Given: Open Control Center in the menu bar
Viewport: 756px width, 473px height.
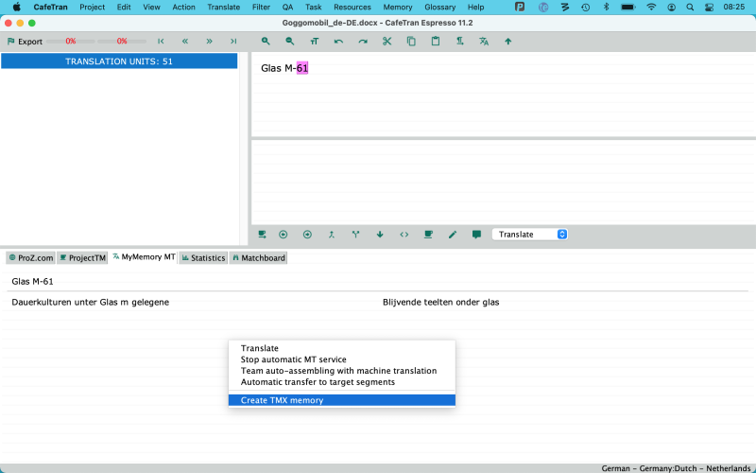Looking at the screenshot, I should click(709, 8).
